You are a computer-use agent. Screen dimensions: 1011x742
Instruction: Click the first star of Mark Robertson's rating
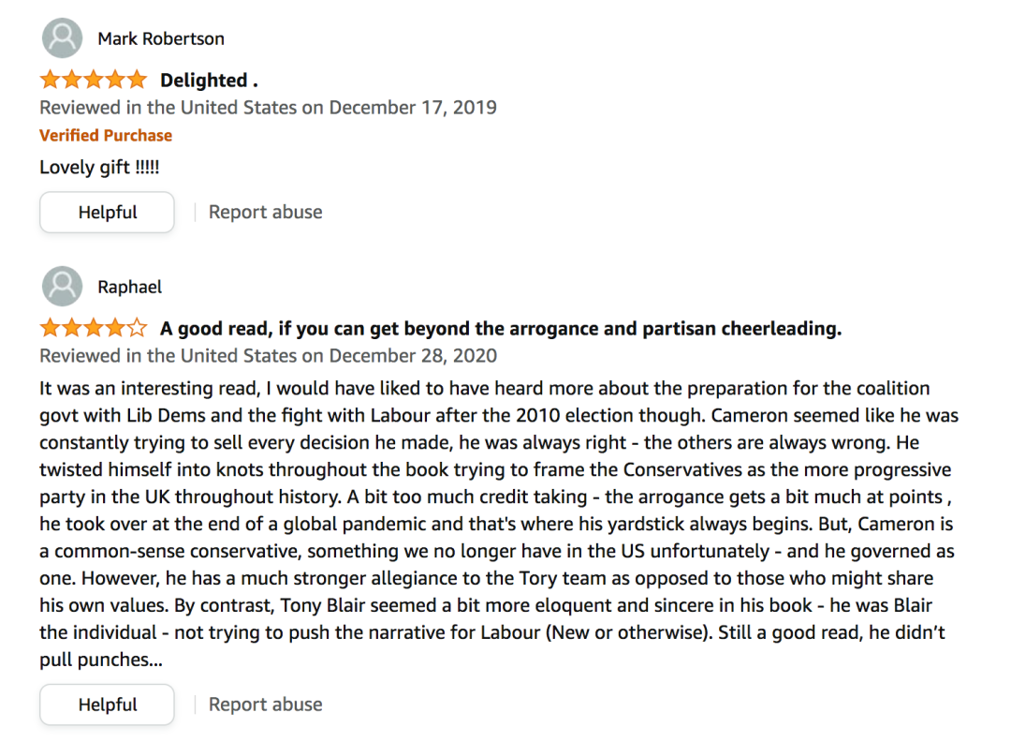pyautogui.click(x=51, y=80)
